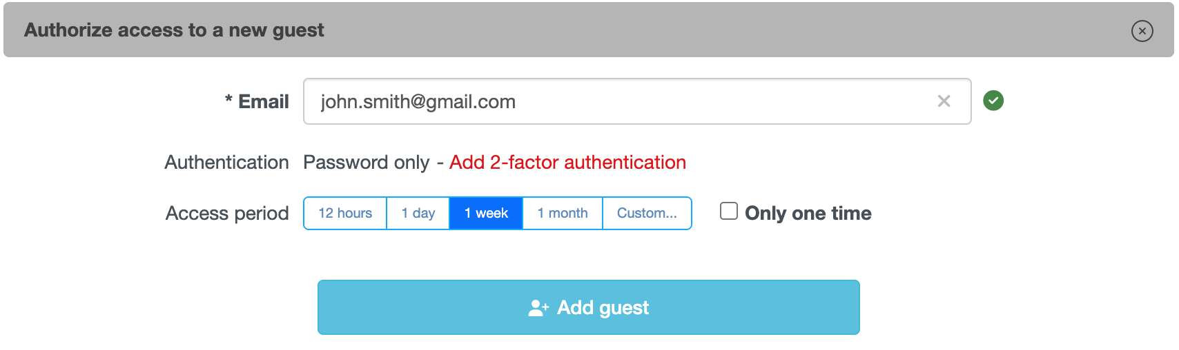This screenshot has height=350, width=1179.
Task: Click the Authentication label
Action: click(x=226, y=163)
